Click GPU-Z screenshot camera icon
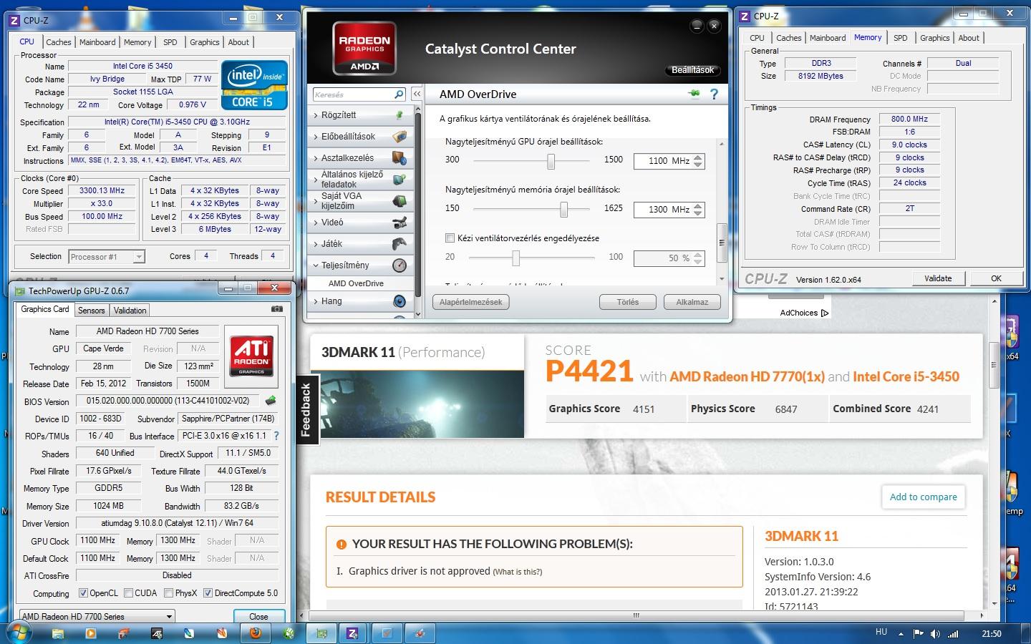The width and height of the screenshot is (1031, 644). click(277, 309)
